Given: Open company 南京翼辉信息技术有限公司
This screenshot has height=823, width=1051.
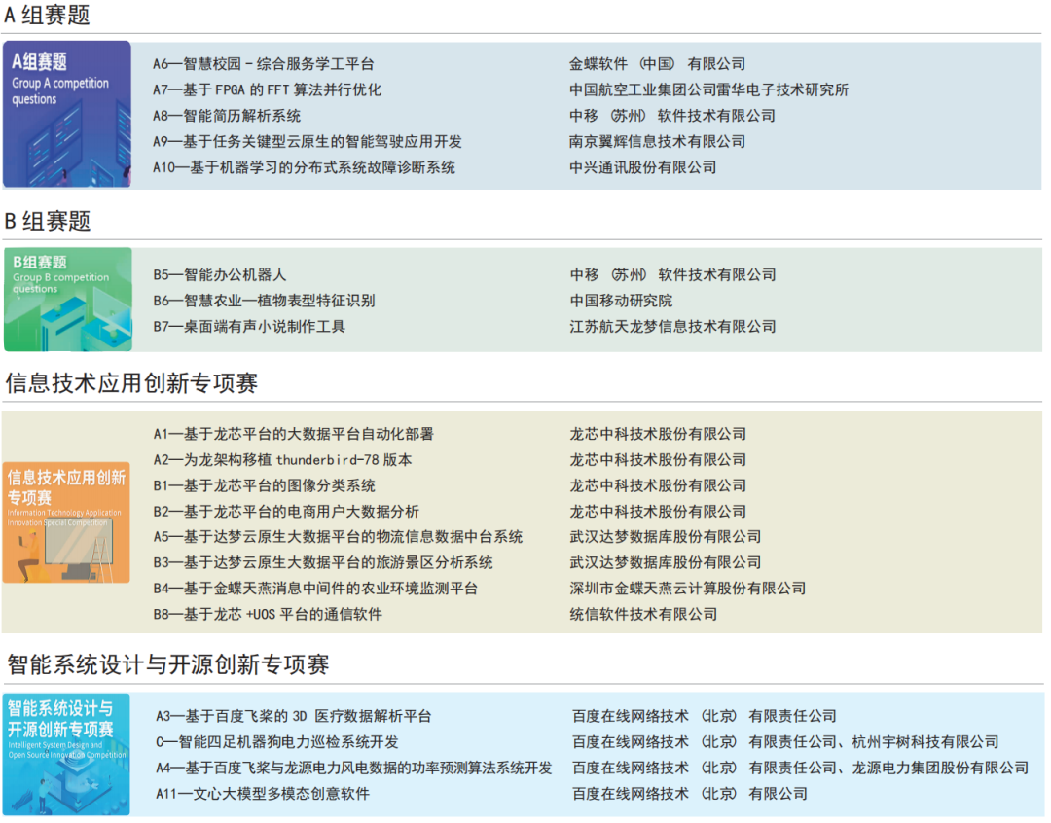Looking at the screenshot, I should 657,141.
